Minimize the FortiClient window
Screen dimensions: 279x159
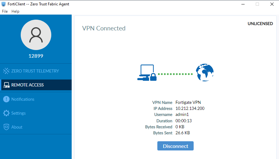(243, 4)
